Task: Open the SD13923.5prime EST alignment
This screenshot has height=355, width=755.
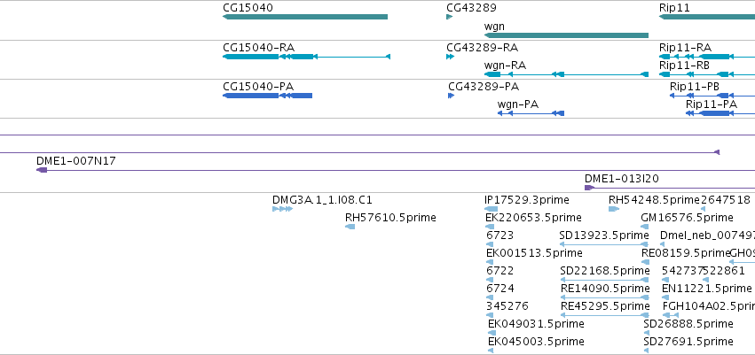Action: click(604, 244)
